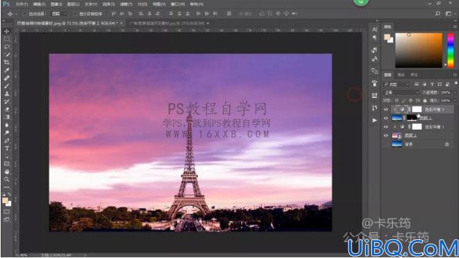Open the Opacity value dropdown arrow
The image size is (459, 258).
455,92
